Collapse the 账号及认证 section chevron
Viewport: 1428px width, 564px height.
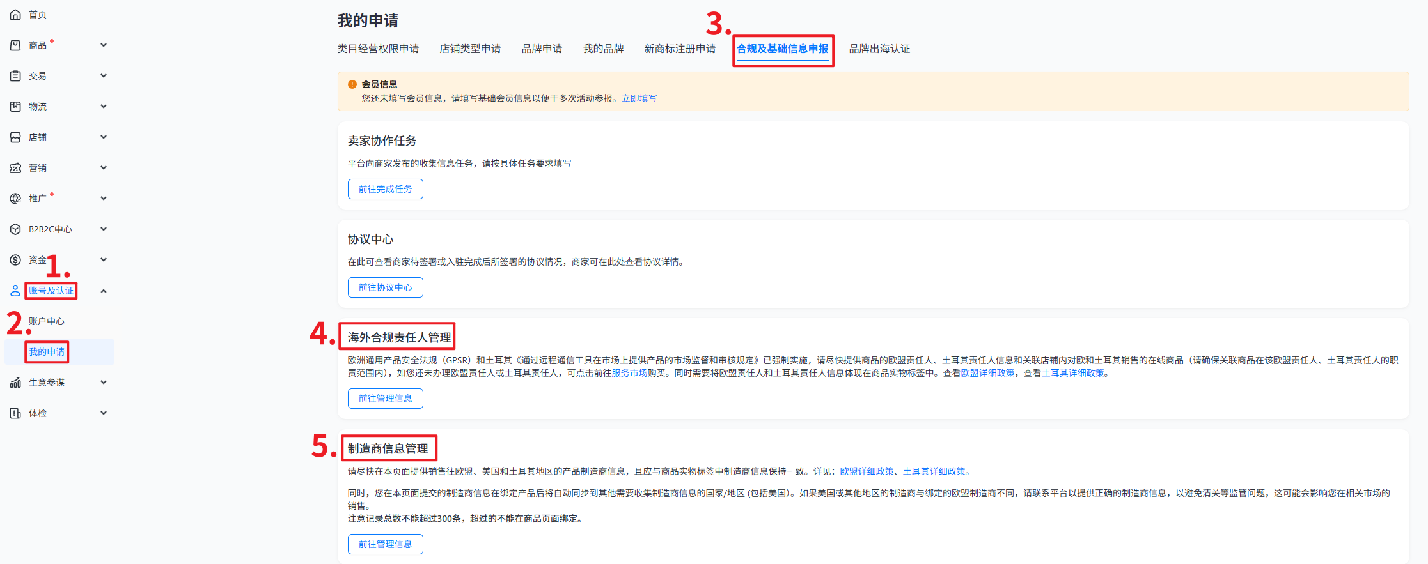pos(104,291)
